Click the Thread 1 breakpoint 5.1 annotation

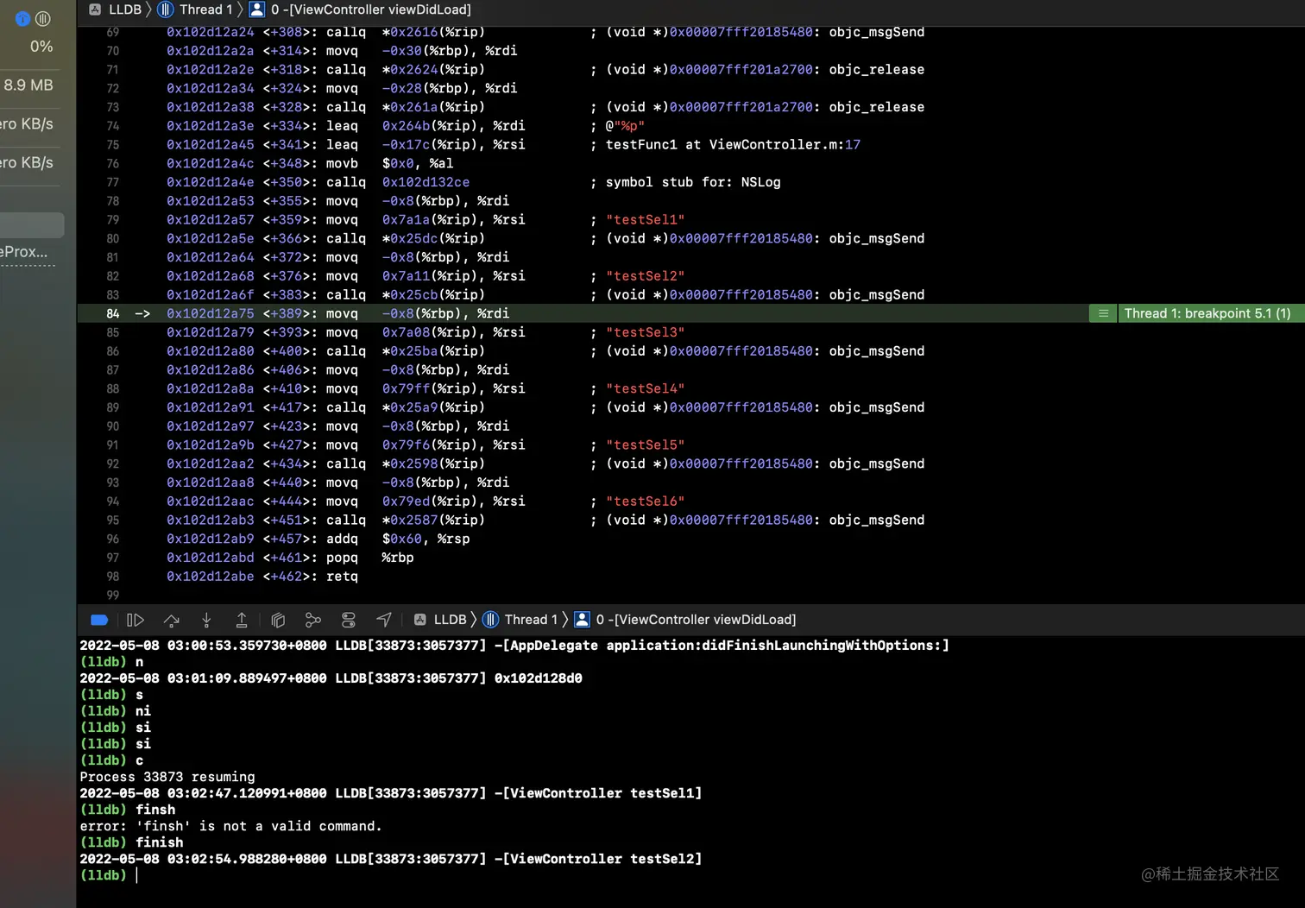pyautogui.click(x=1207, y=313)
